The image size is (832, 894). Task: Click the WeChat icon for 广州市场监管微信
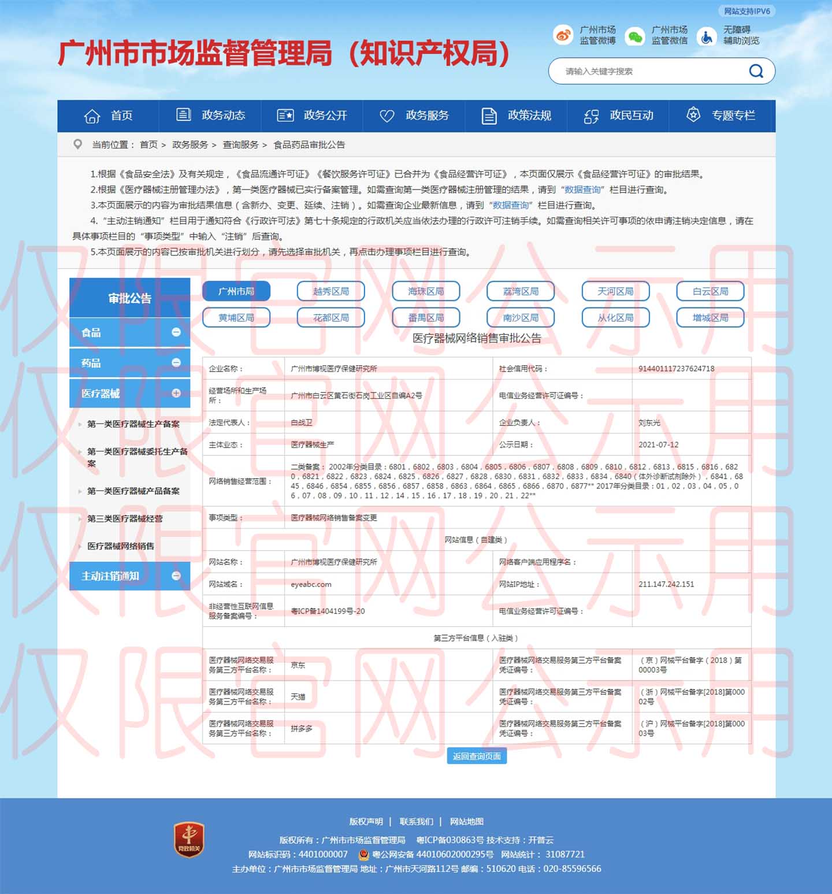coord(635,36)
